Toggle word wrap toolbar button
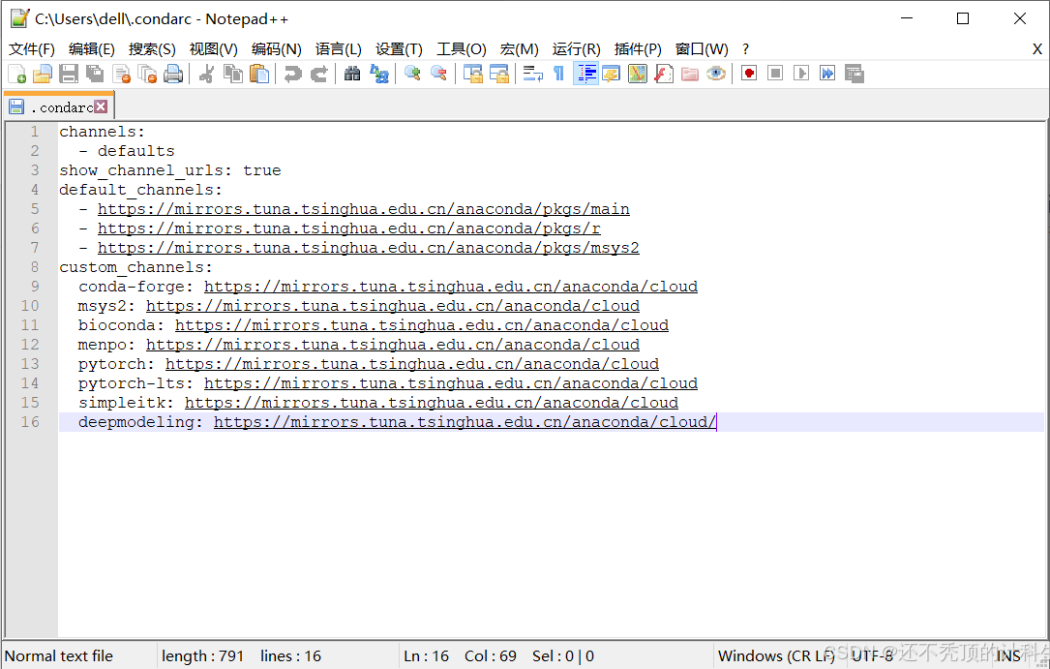The height and width of the screenshot is (669, 1050). point(532,74)
